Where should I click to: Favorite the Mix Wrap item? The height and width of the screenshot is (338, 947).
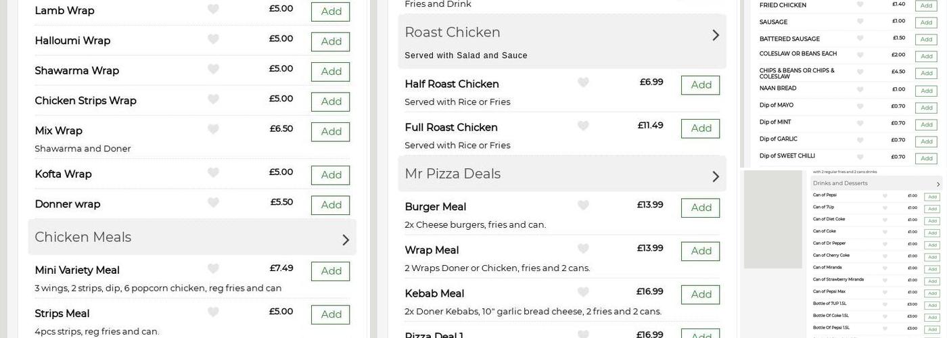(213, 129)
